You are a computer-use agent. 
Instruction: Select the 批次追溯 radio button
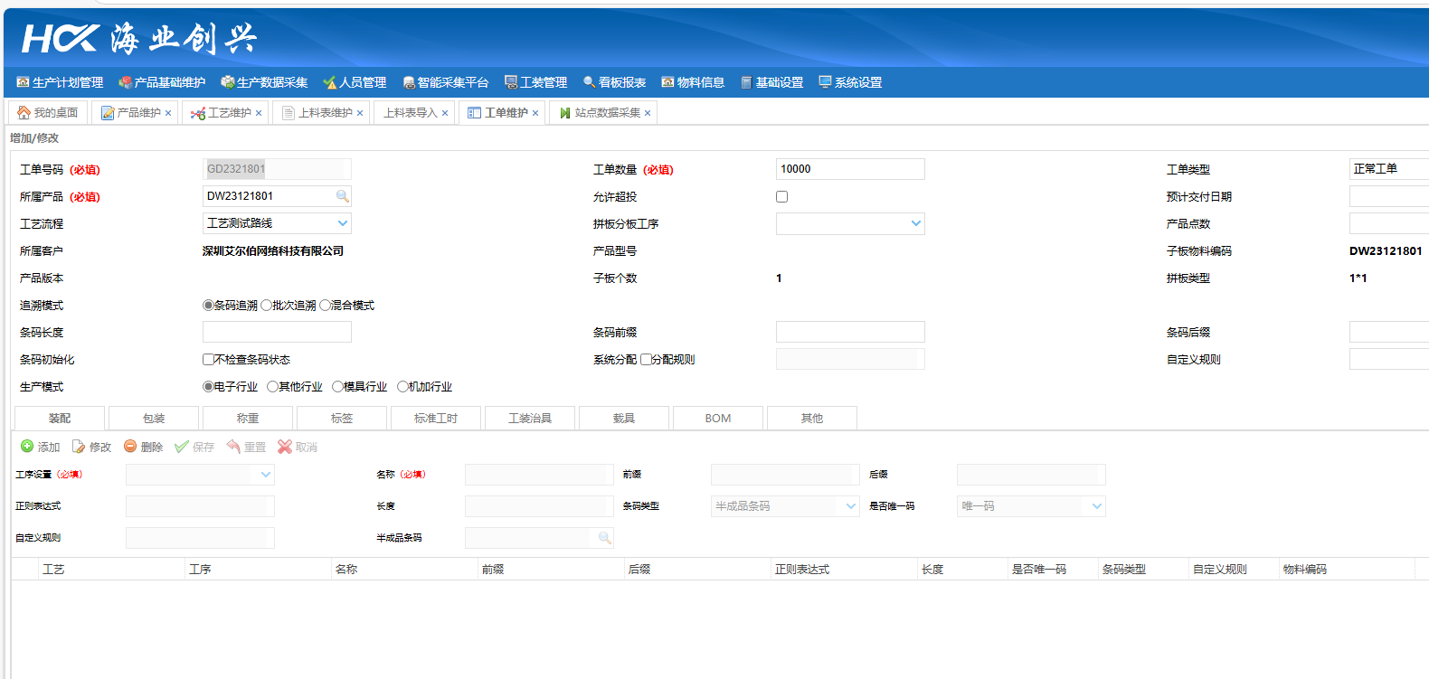click(267, 306)
